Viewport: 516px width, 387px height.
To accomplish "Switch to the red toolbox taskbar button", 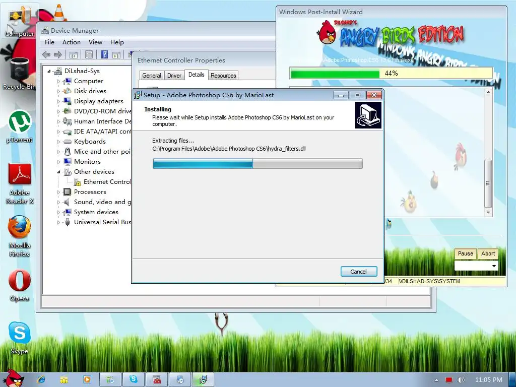I will tap(157, 379).
